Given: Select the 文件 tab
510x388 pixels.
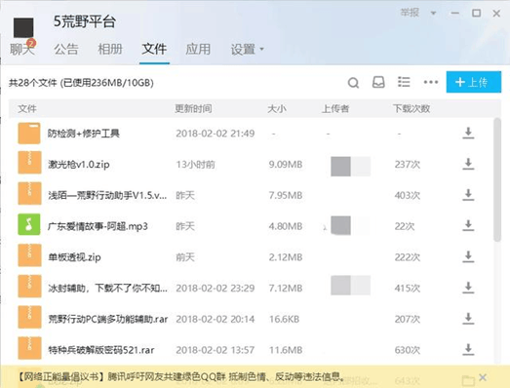Looking at the screenshot, I should [x=154, y=50].
